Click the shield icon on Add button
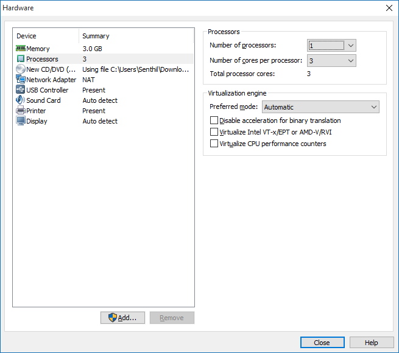399x353 pixels. [113, 317]
